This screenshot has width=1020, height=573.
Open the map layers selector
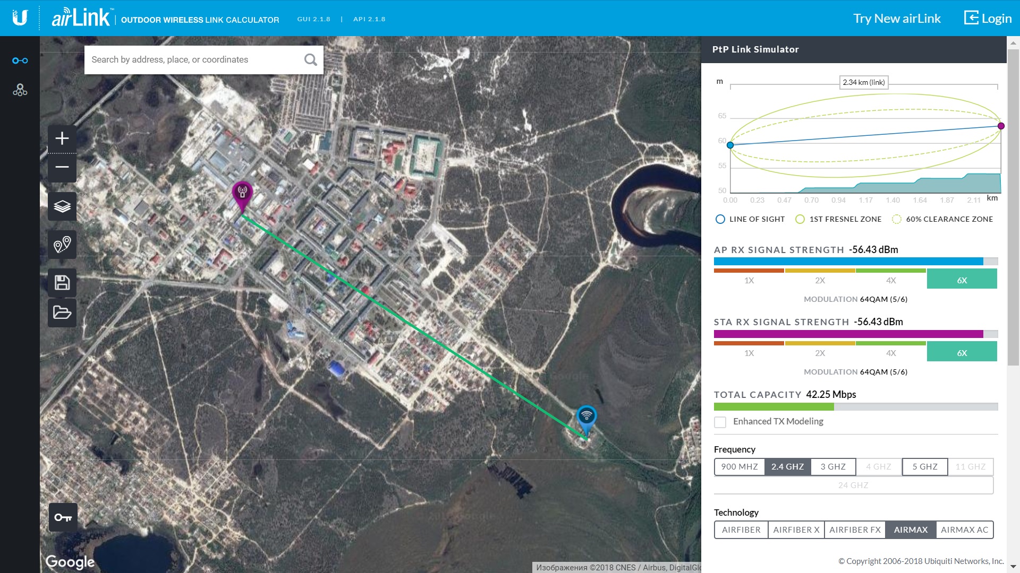tap(62, 206)
